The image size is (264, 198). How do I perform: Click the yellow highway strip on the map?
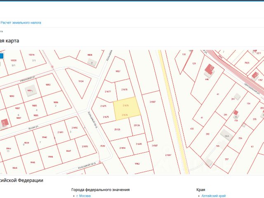point(173,112)
